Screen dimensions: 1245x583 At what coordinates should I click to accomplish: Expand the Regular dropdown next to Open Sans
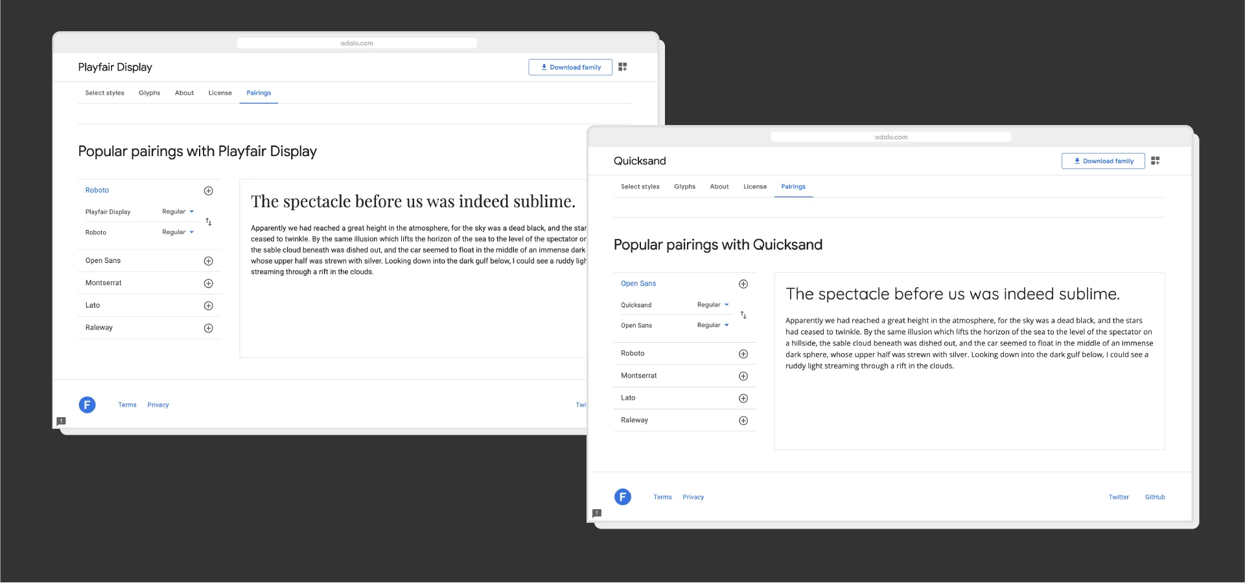click(712, 325)
